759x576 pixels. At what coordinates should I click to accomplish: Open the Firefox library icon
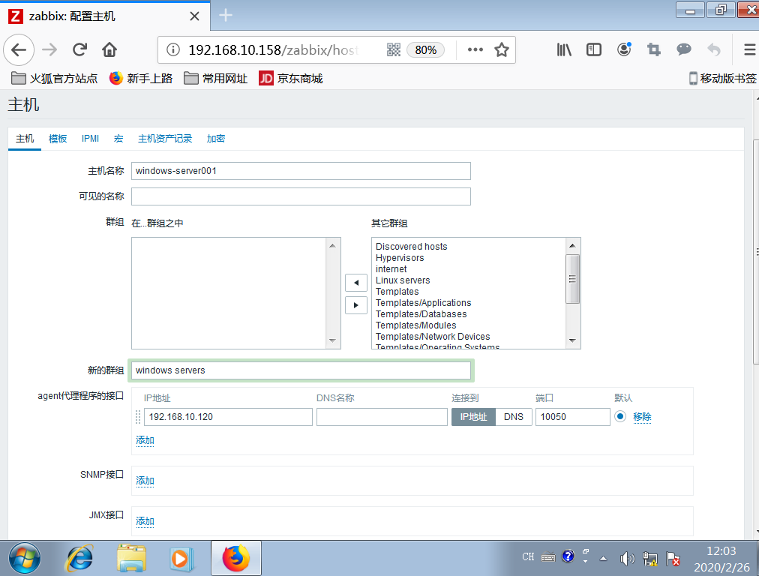[564, 49]
